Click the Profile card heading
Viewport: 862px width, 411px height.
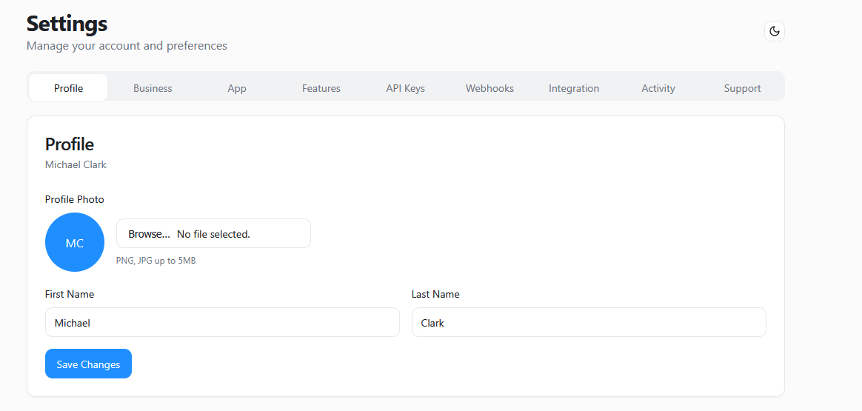70,144
